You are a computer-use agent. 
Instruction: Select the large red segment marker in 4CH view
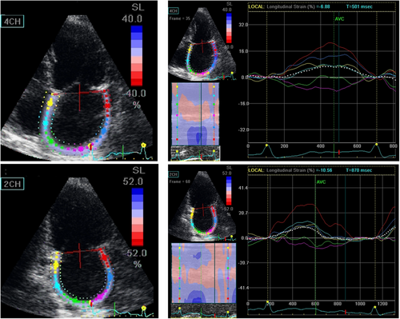(x=107, y=106)
